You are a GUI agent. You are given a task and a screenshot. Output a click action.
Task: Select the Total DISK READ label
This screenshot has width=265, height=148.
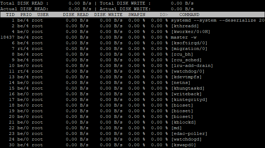(x=25, y=4)
